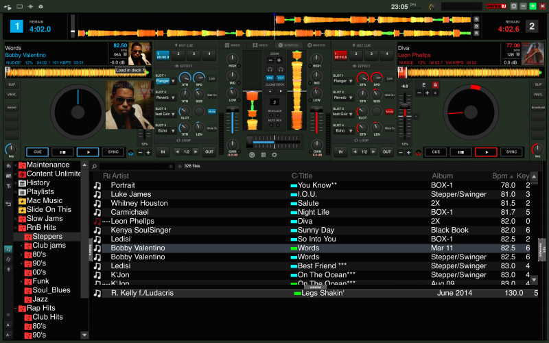Toggle effect Lock on deck 1
Image resolution: width=549 pixels, height=343 pixels.
click(211, 79)
